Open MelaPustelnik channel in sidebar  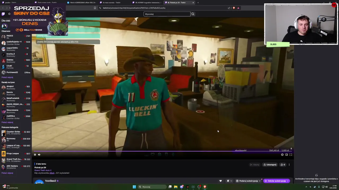16,99
